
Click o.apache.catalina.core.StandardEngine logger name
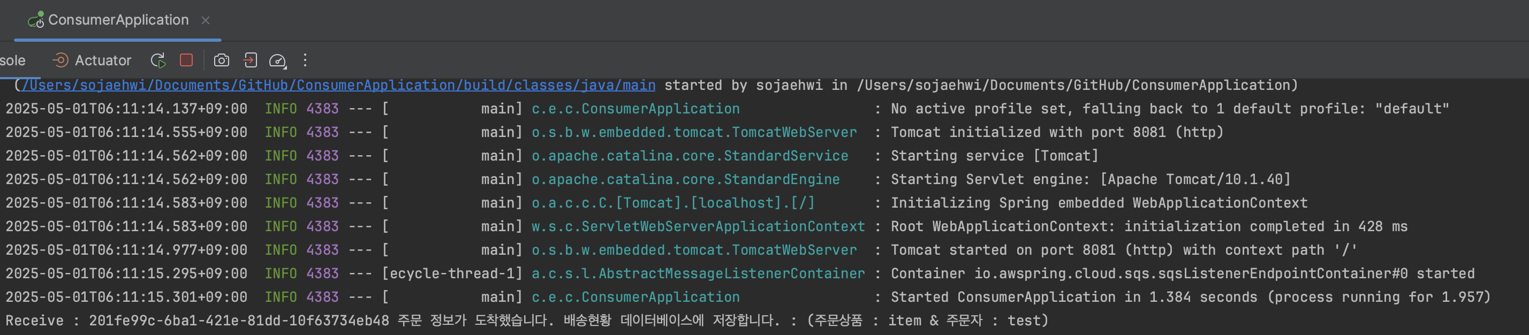coord(686,179)
